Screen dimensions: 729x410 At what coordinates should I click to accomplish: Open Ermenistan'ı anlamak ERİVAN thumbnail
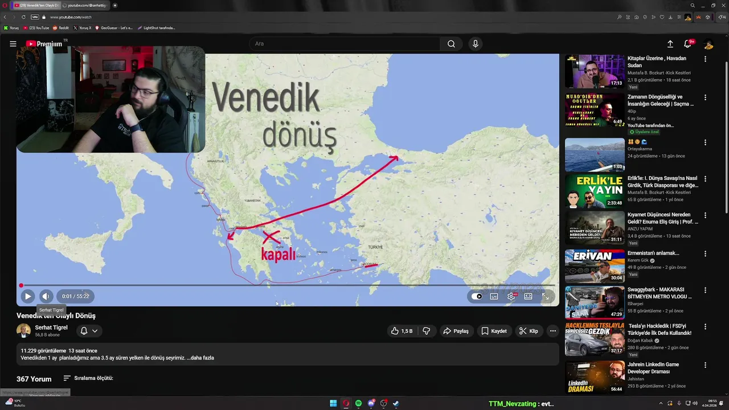pyautogui.click(x=595, y=266)
